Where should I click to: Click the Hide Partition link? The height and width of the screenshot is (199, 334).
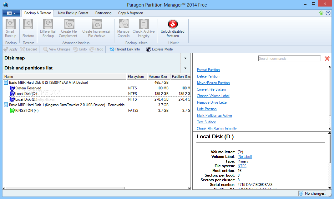point(207,109)
